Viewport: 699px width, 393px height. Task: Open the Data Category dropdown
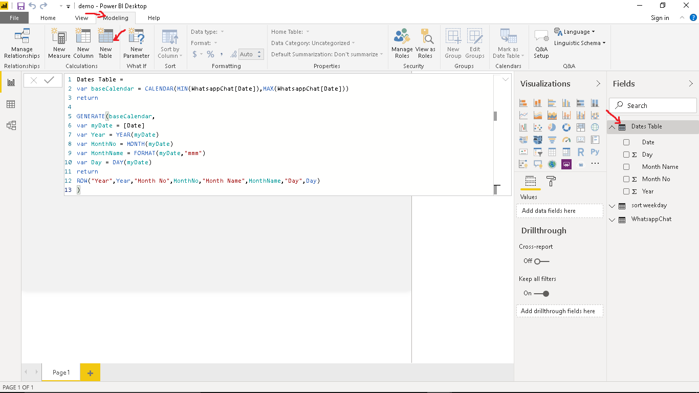click(313, 43)
